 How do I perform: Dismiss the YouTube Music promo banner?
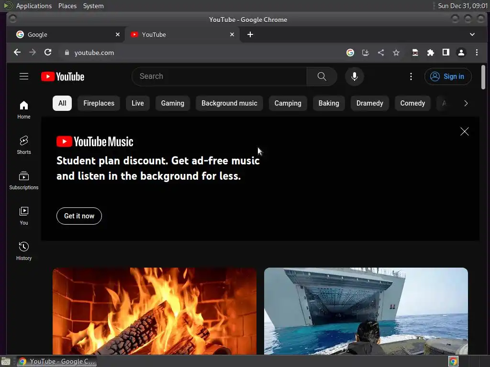coord(464,131)
